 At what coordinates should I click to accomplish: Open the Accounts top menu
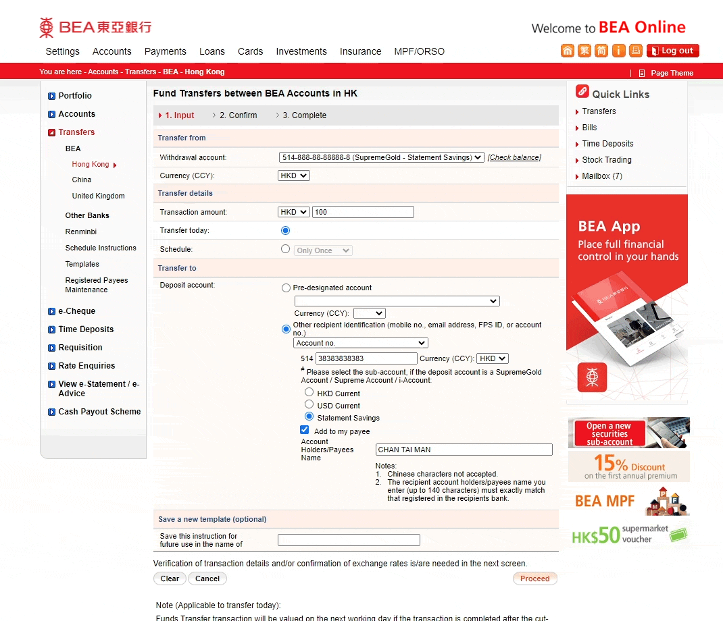point(112,51)
